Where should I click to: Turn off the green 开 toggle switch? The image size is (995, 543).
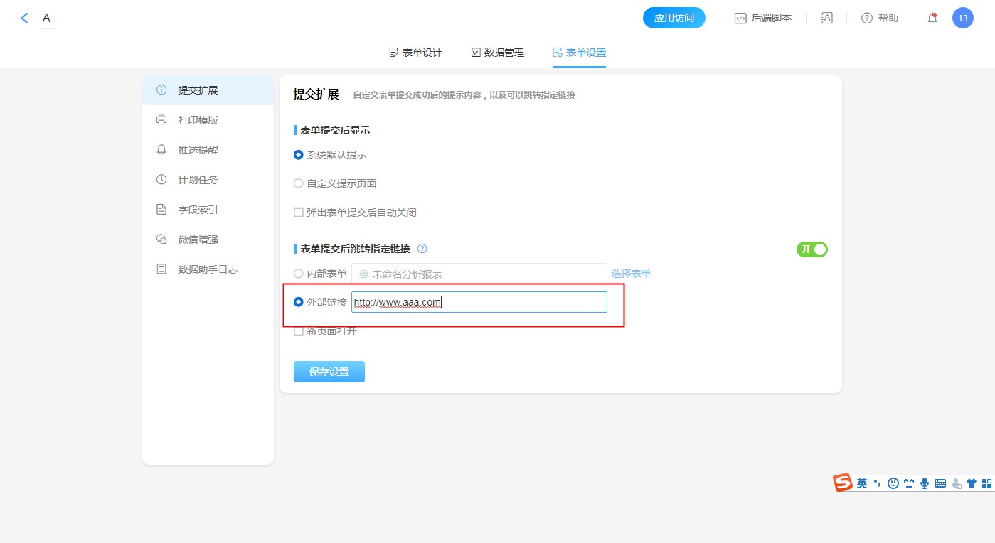point(812,249)
